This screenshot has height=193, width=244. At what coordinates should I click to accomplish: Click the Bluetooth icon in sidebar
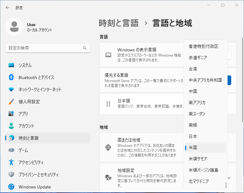coord(11,77)
